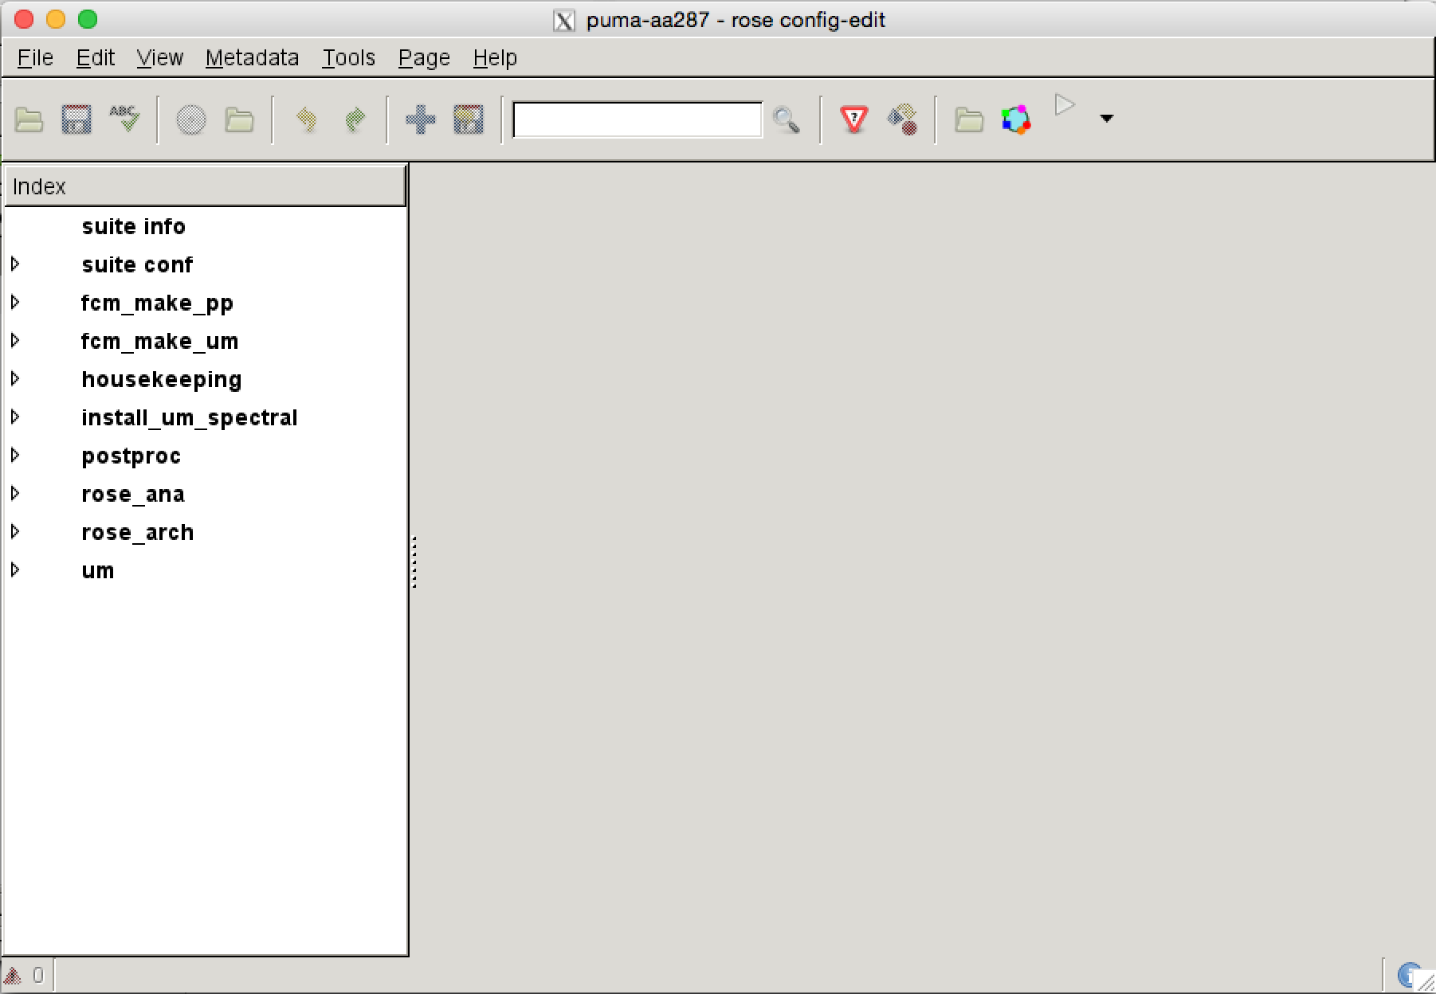Click the Index column header
Screen dimensions: 1436x994
pos(206,186)
